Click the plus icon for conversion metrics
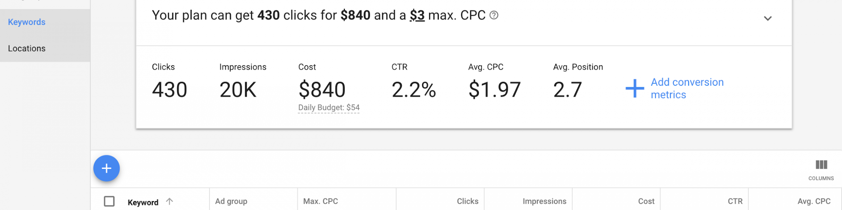Image resolution: width=842 pixels, height=210 pixels. coord(635,88)
